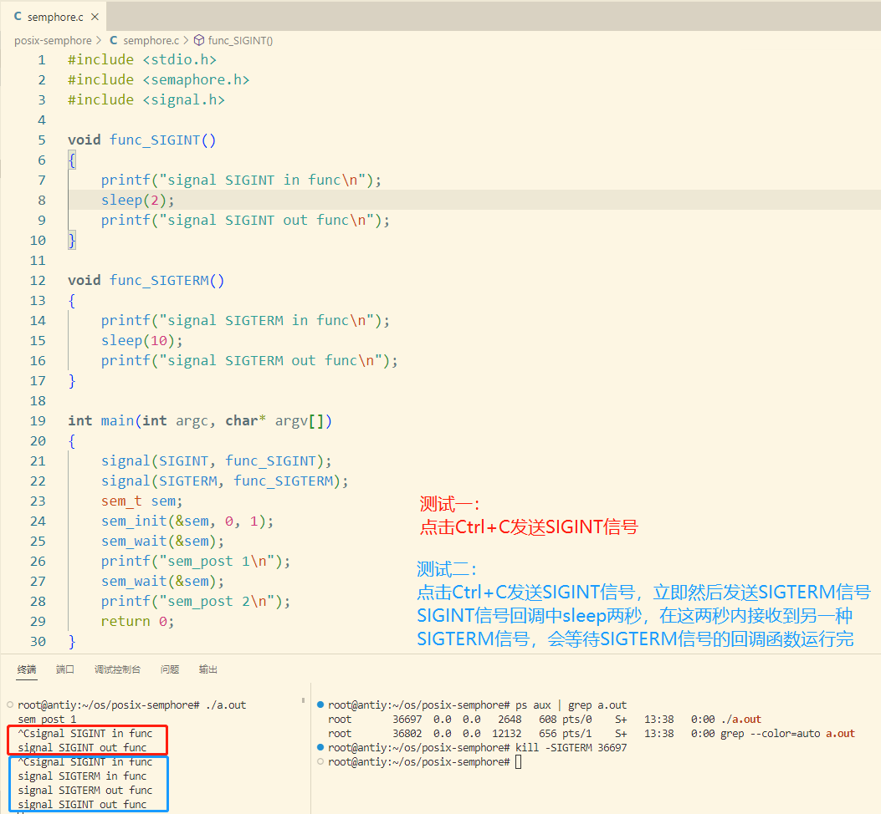
Task: Click printf "signal SIGTERM out func" line
Action: click(x=249, y=360)
